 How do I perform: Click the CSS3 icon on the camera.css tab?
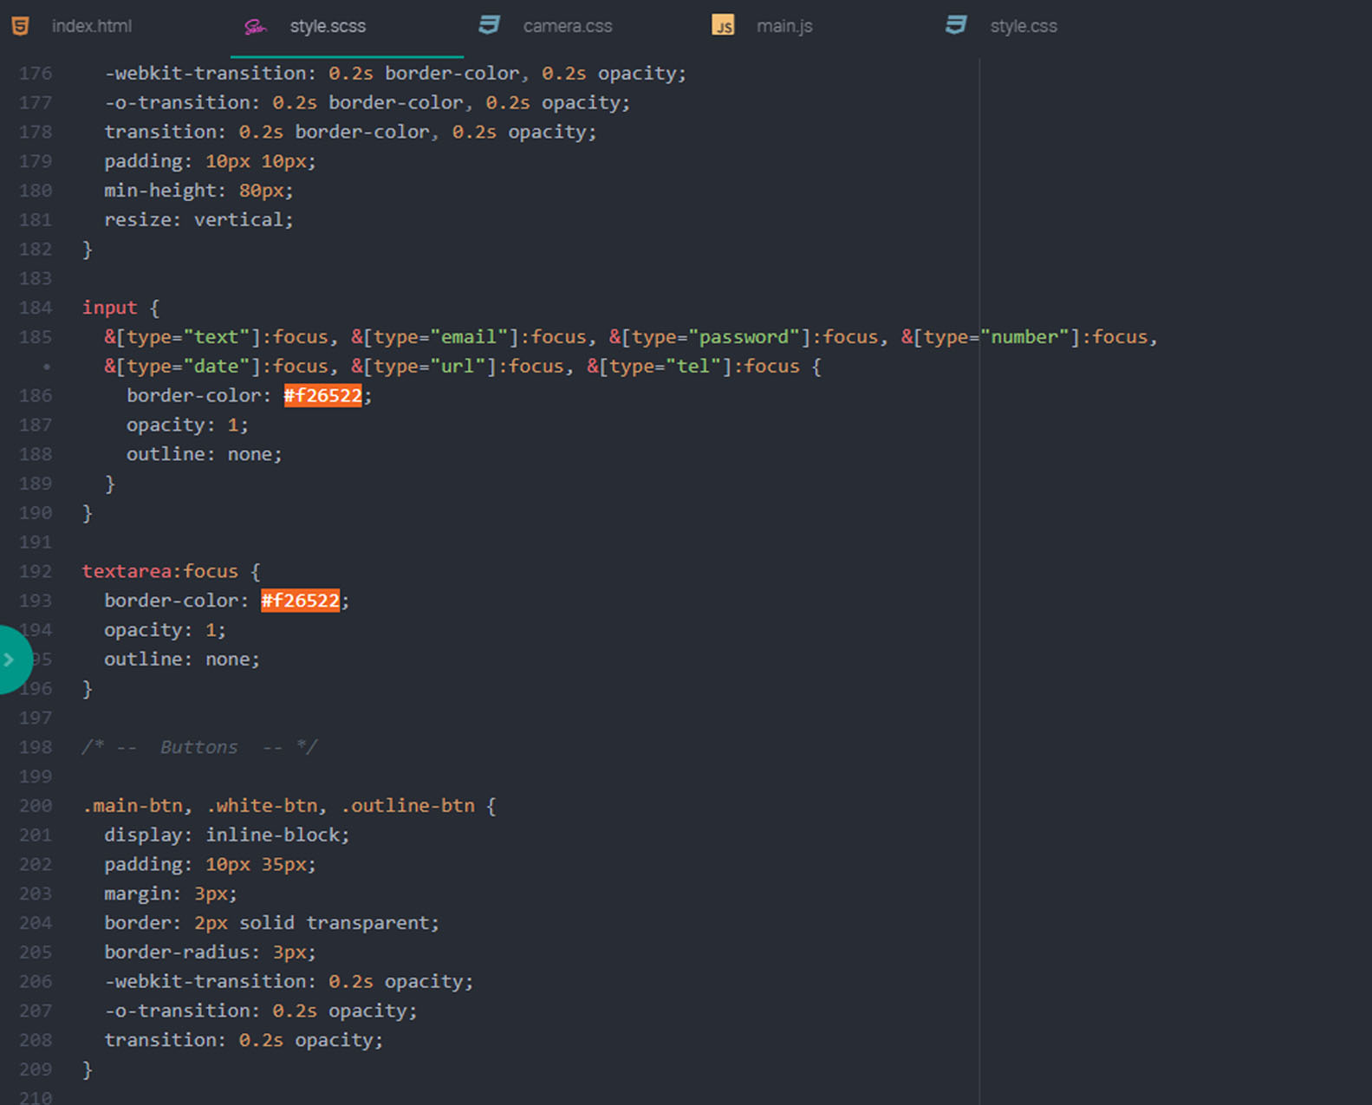point(490,25)
